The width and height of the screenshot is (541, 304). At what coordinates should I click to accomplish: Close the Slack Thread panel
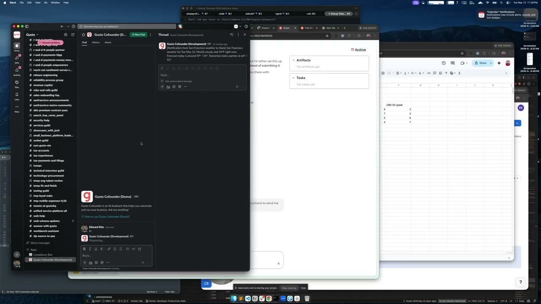tap(245, 35)
